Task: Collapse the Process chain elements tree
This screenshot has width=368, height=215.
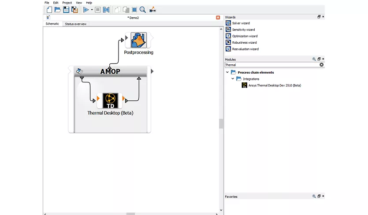Action: pos(227,72)
